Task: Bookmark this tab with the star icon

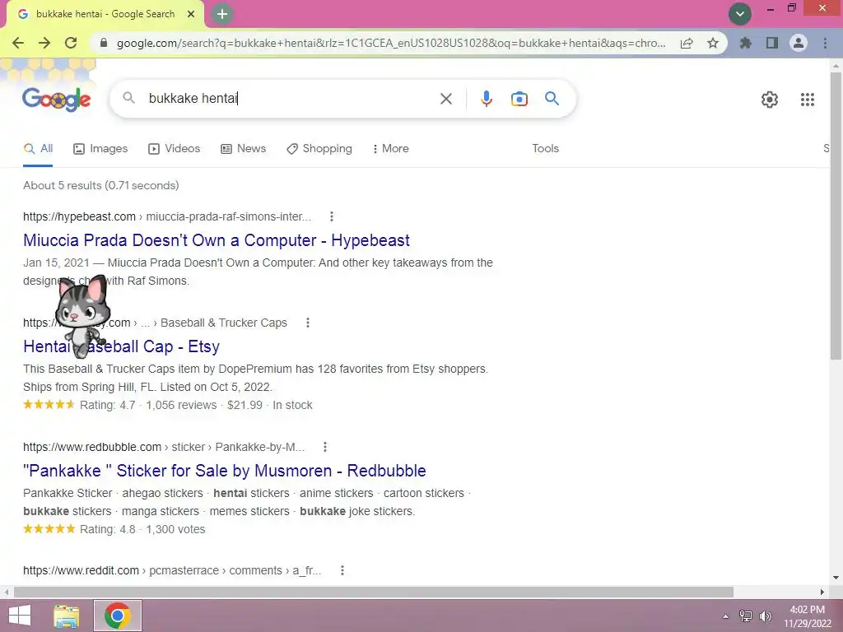Action: point(713,43)
